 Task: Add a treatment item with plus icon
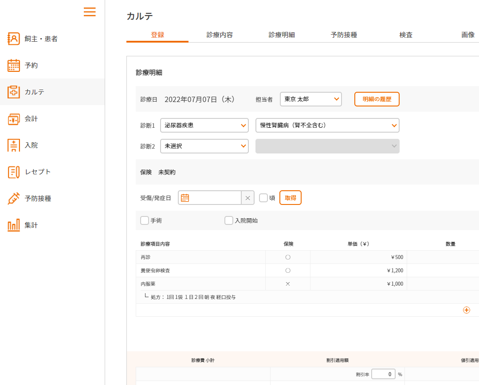tap(467, 310)
